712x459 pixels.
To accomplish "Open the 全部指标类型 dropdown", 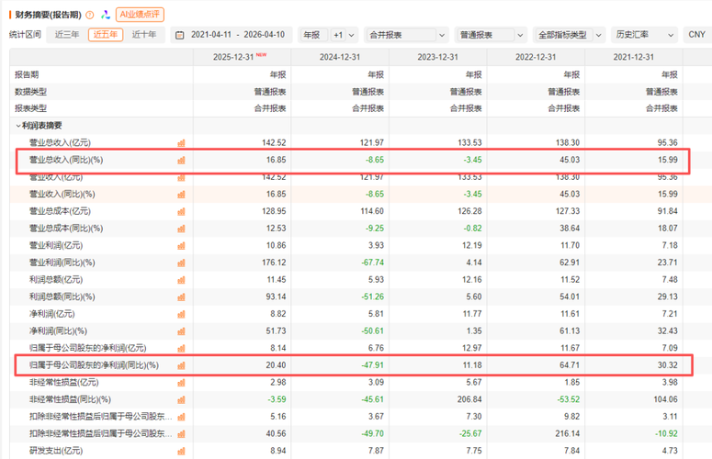I will [570, 35].
